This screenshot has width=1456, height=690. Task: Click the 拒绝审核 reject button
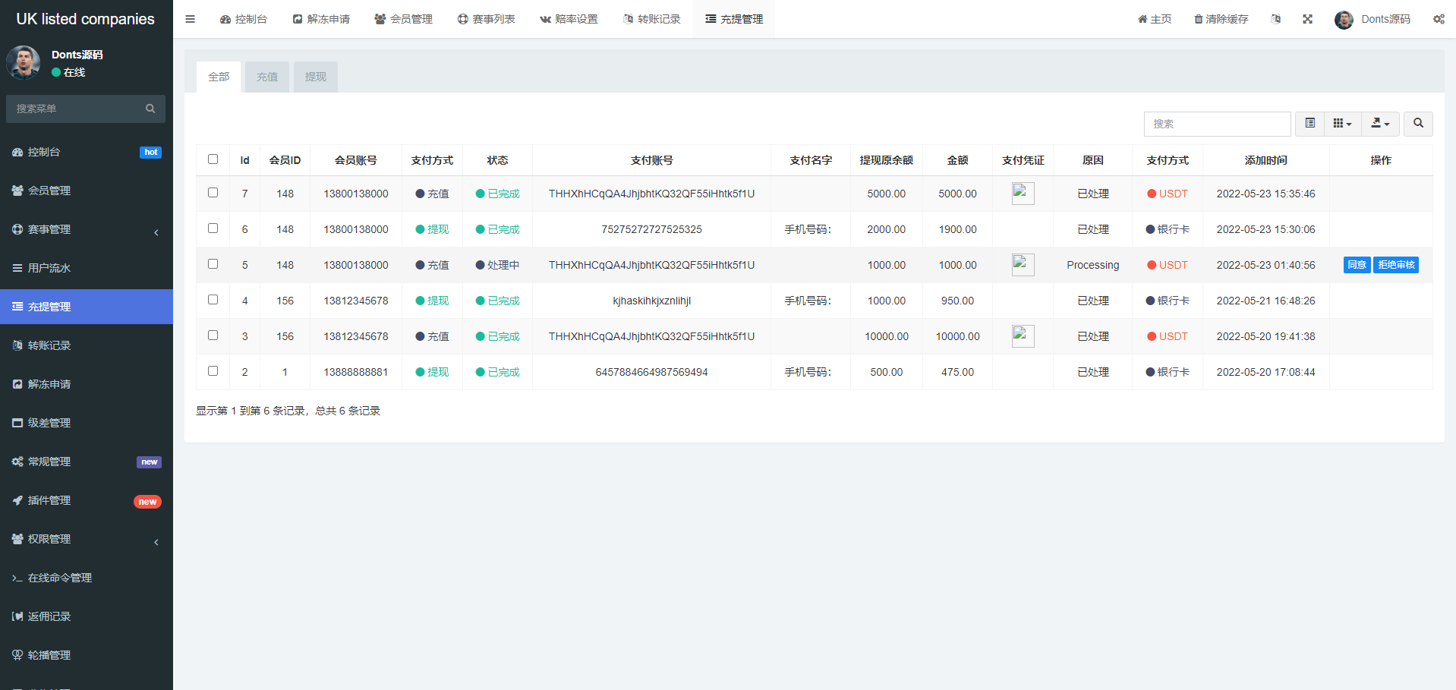(1396, 265)
